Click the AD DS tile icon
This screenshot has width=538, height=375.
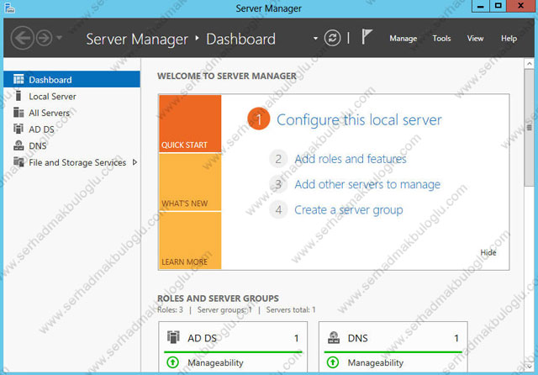pos(173,337)
